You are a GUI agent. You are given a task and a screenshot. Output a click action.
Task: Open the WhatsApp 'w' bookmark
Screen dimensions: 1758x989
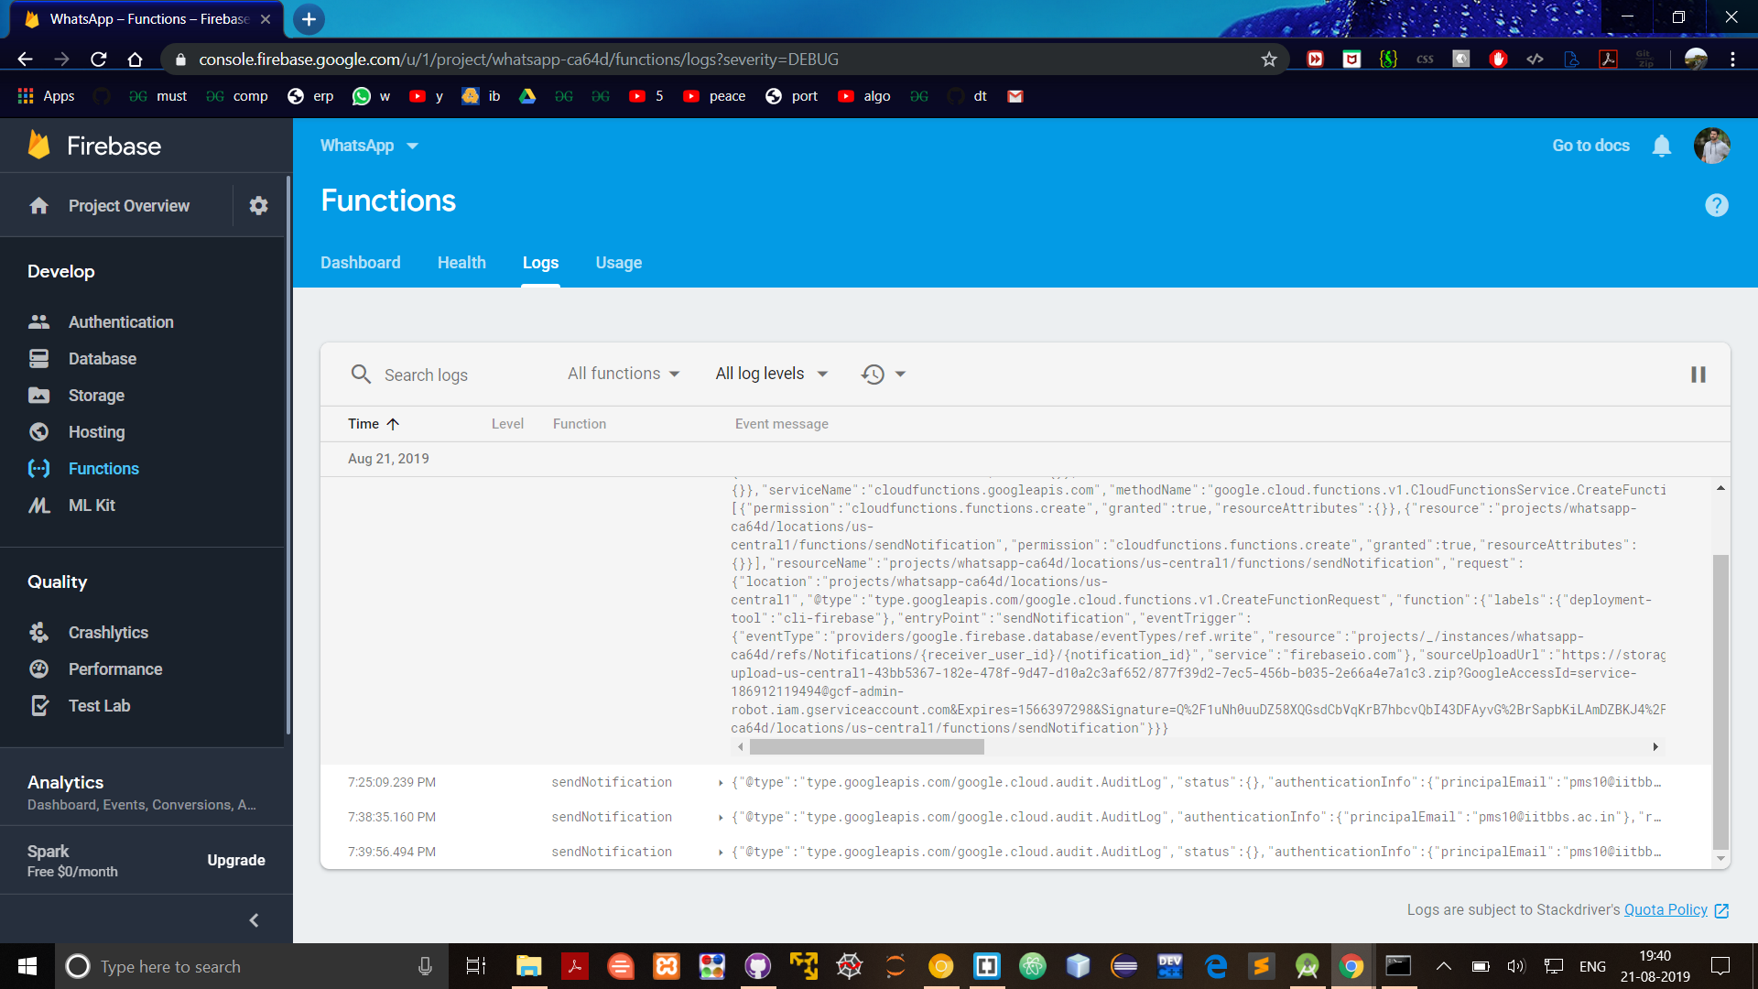pos(372,96)
